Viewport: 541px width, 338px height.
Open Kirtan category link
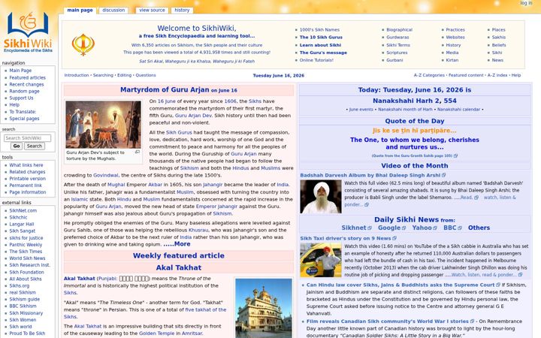(x=452, y=60)
